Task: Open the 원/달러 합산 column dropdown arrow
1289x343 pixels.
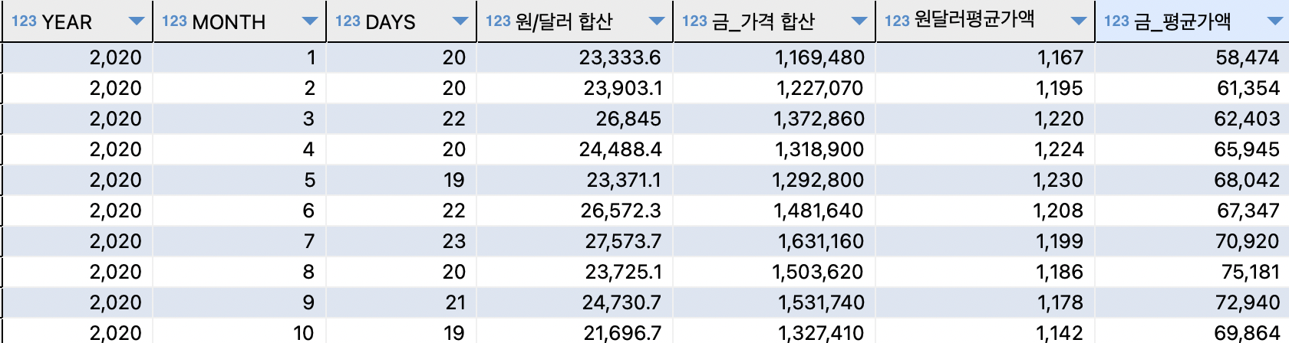Action: [x=657, y=21]
